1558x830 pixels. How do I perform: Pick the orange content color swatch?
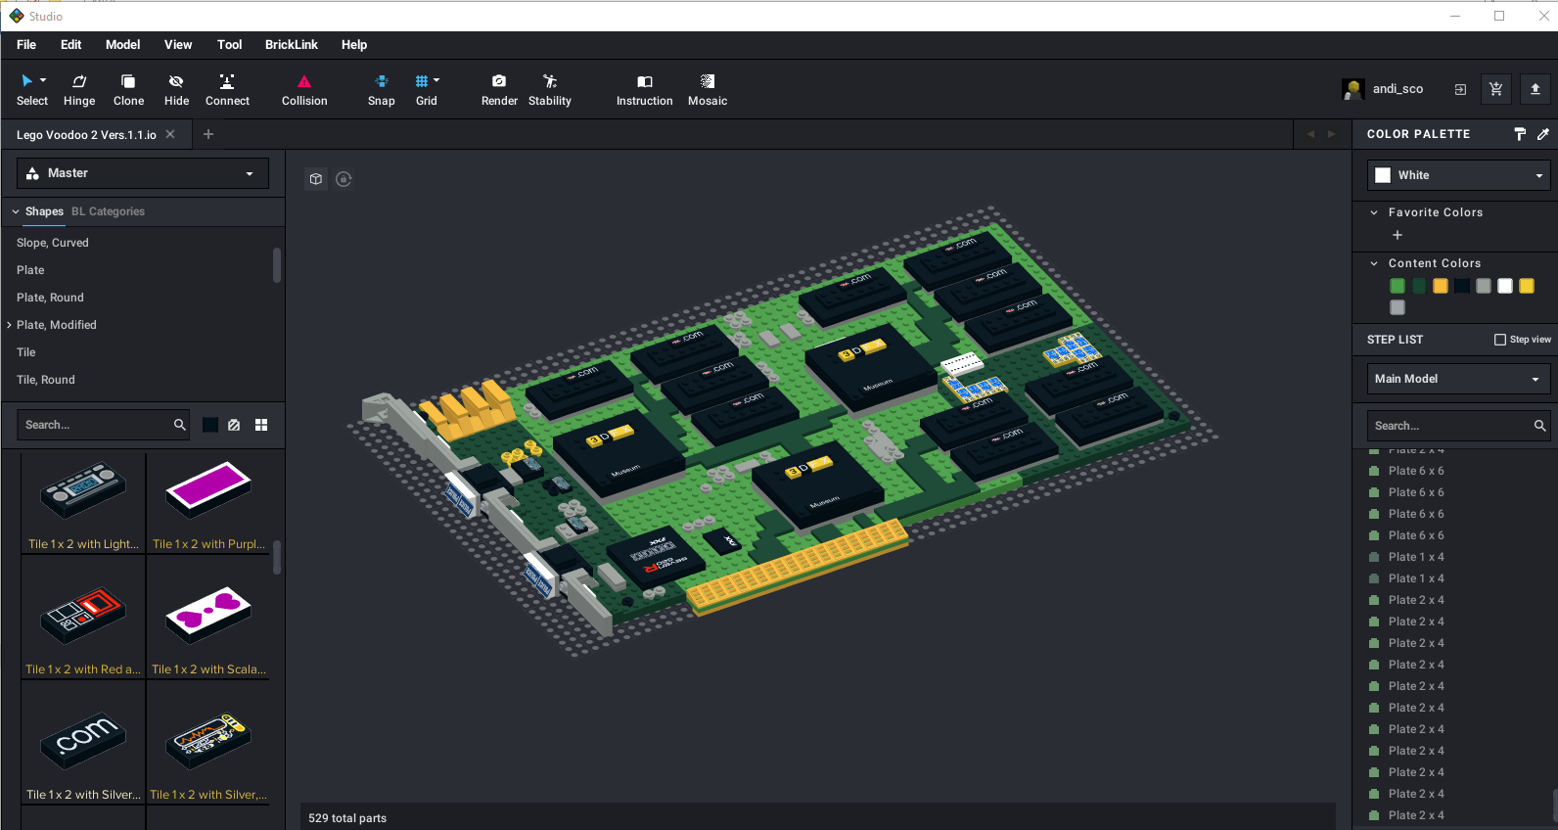[x=1441, y=286]
